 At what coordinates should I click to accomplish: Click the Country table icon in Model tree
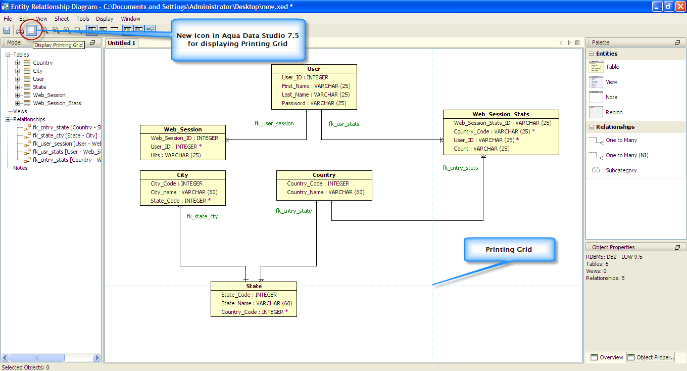coord(27,63)
